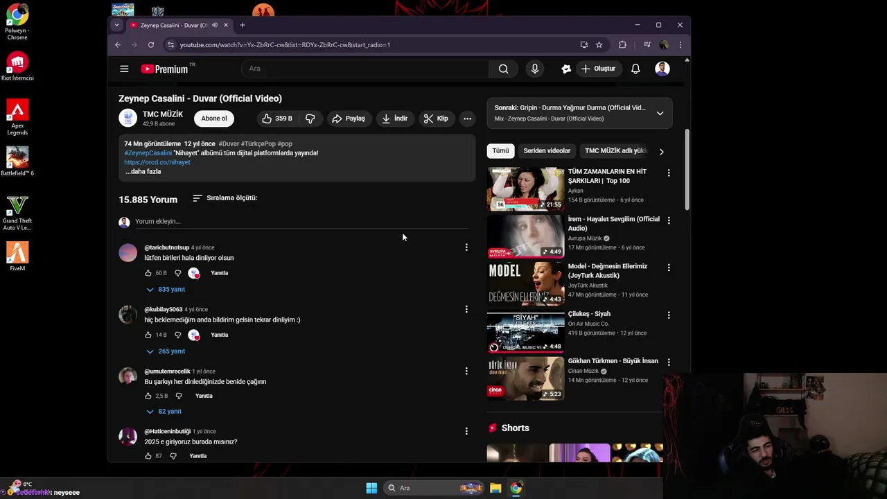This screenshot has height=499, width=887.
Task: Open options for İrem - Hayalet Sevgilim
Action: [669, 220]
